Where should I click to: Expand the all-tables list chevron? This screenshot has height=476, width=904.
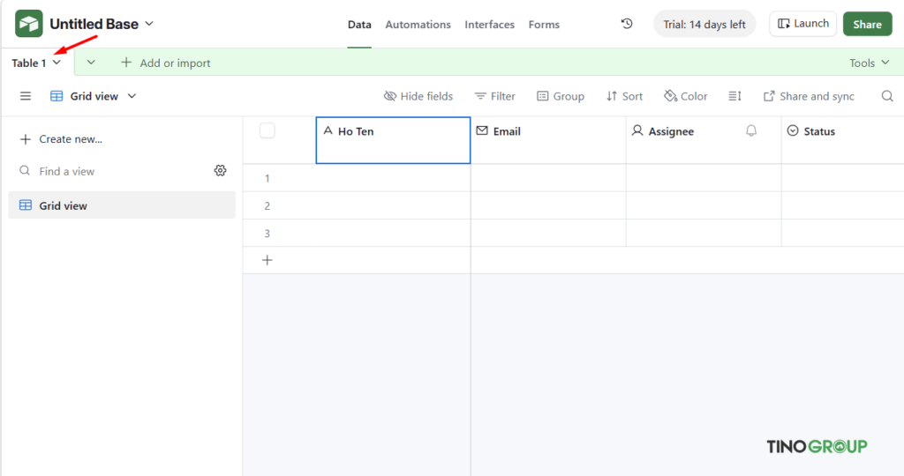[91, 63]
